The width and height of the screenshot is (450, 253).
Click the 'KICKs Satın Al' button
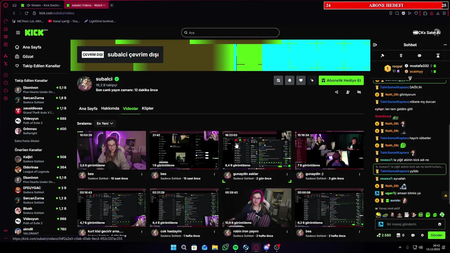coord(427,33)
